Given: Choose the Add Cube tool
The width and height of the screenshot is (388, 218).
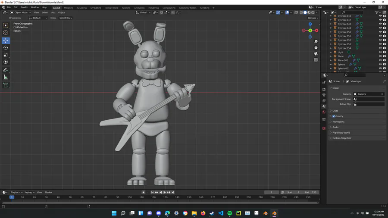Looking at the screenshot, I should (6, 85).
